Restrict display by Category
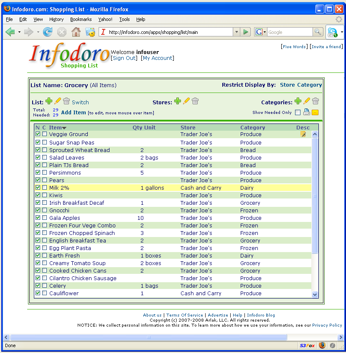 point(309,85)
